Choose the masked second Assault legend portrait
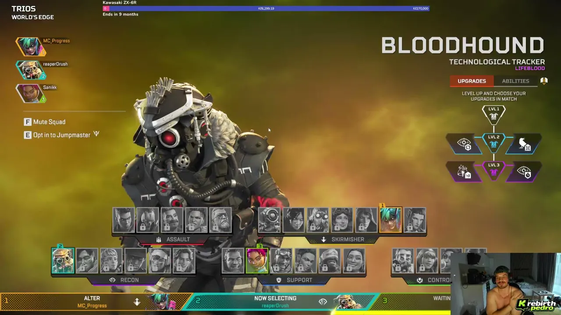The image size is (561, 315). point(148,220)
